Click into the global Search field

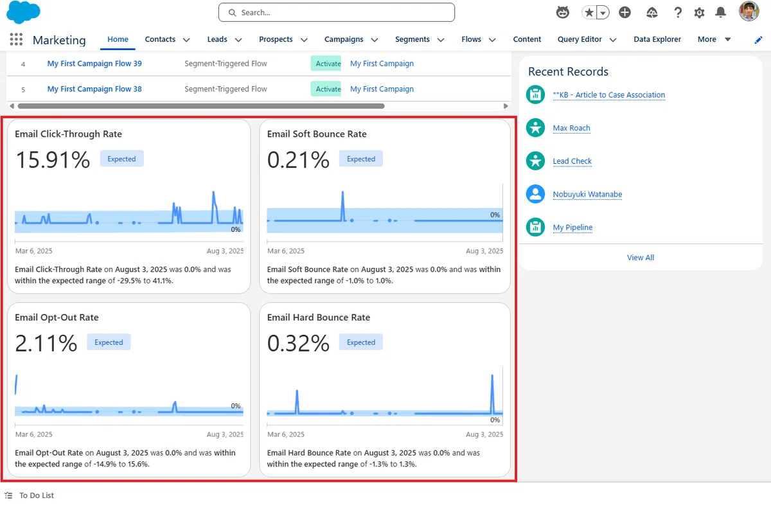(337, 12)
